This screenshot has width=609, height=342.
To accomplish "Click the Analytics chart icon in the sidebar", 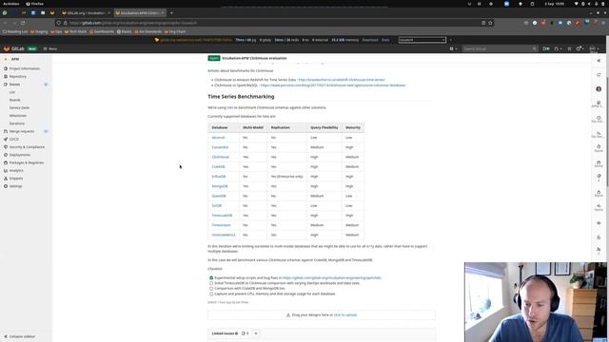I will click(x=6, y=171).
